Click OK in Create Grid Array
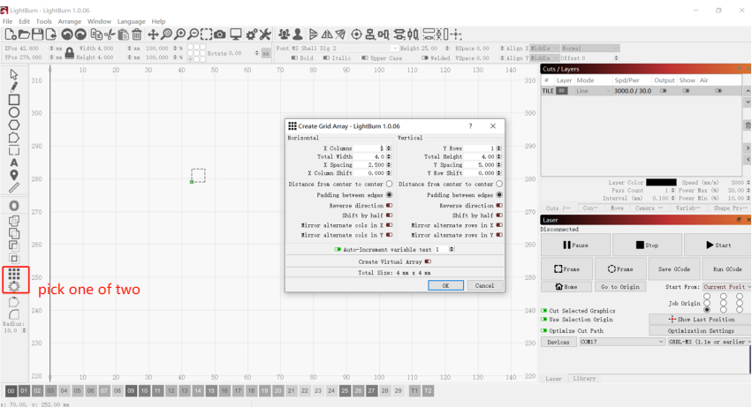Screen dimensions: 752x408 (445, 285)
